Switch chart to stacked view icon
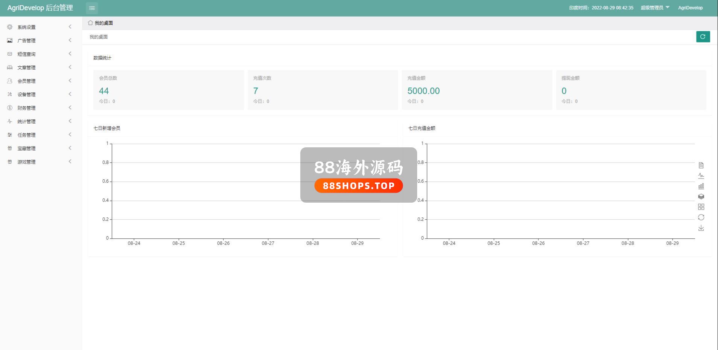Viewport: 718px width, 350px height. pos(701,197)
